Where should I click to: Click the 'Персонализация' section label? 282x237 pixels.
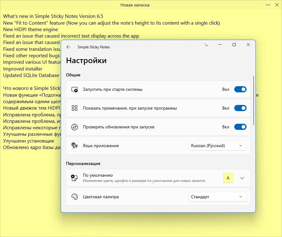click(83, 163)
